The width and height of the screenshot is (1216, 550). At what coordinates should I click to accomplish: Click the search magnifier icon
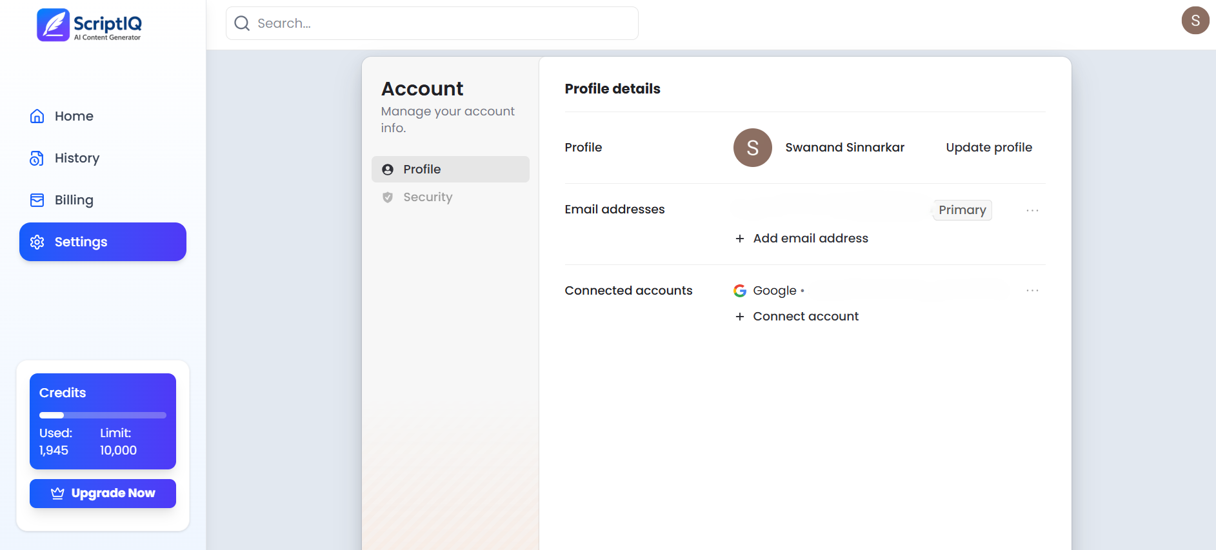tap(242, 23)
